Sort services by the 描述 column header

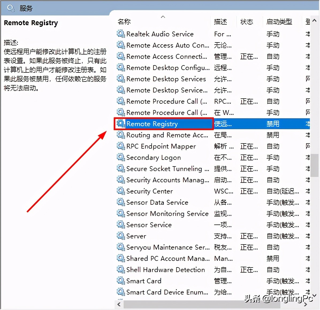(220, 22)
